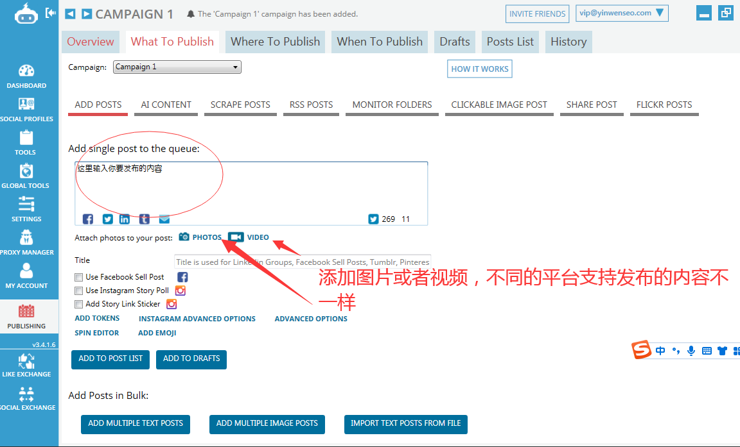Check Add Story Link Sticker
Screen dimensions: 740x447
click(x=78, y=303)
